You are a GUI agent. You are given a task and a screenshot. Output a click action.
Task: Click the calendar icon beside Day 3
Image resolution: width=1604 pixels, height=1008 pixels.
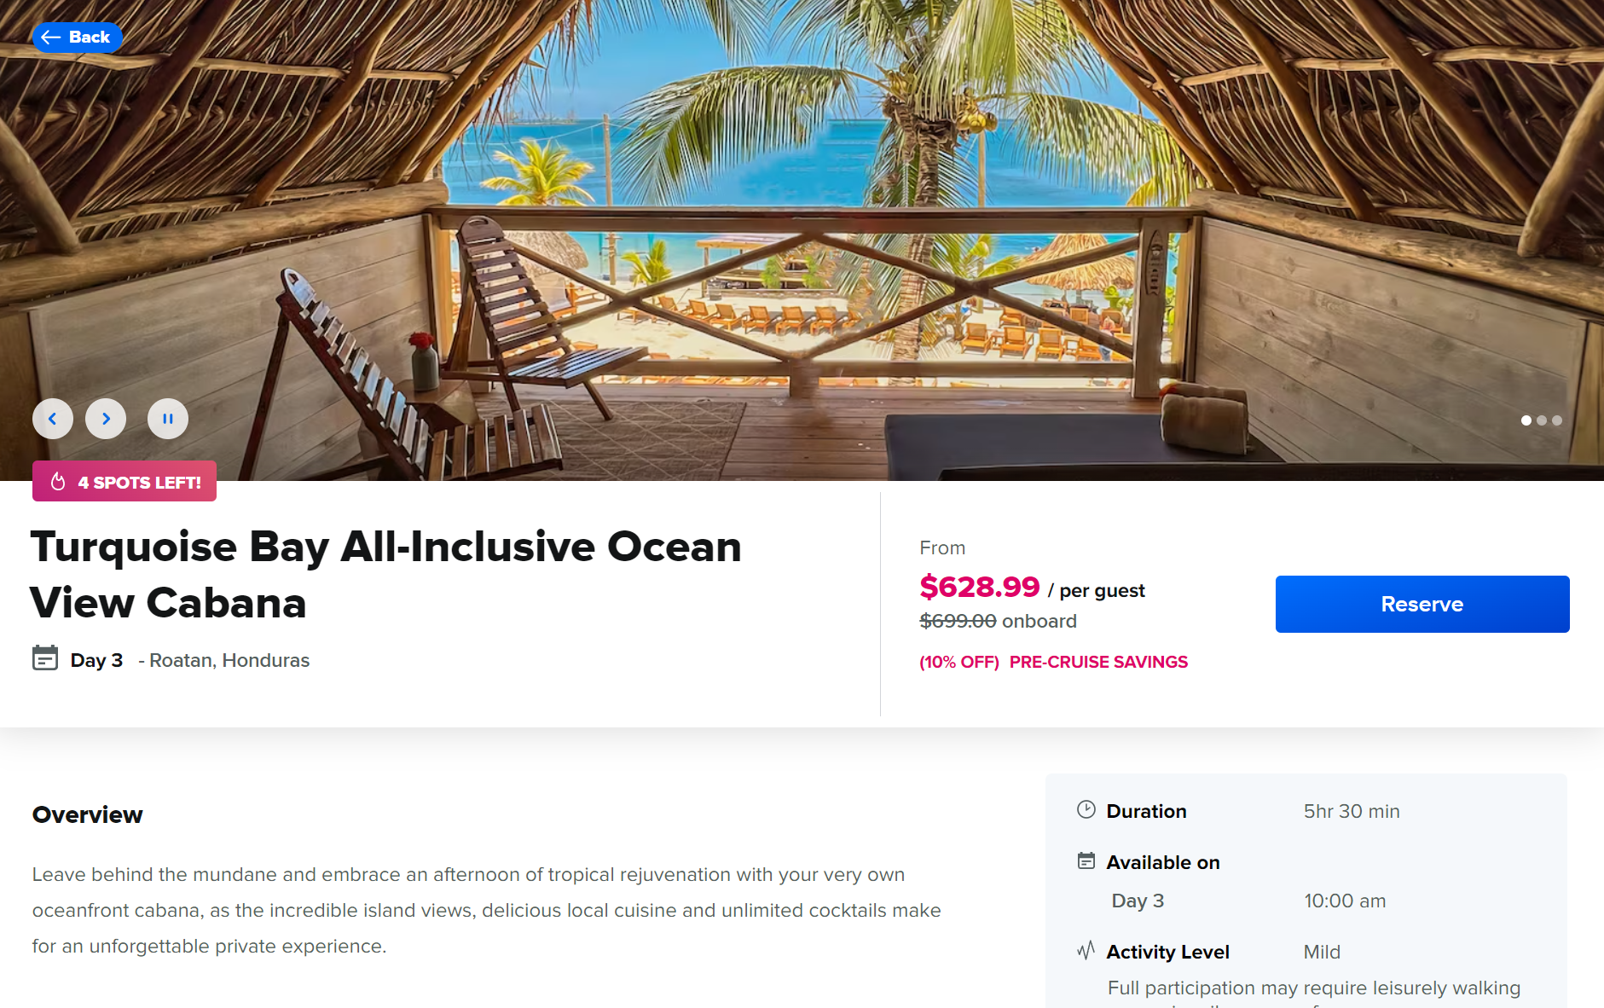(x=44, y=659)
